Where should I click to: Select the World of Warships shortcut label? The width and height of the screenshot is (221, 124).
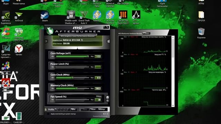[x=110, y=5]
